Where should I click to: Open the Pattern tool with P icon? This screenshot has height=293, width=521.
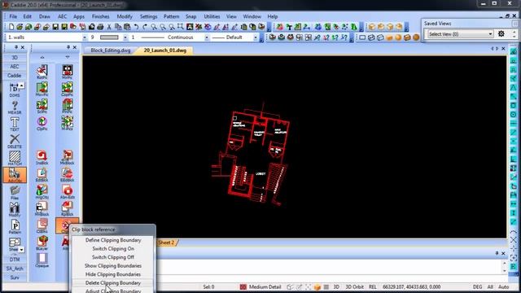coord(15,227)
